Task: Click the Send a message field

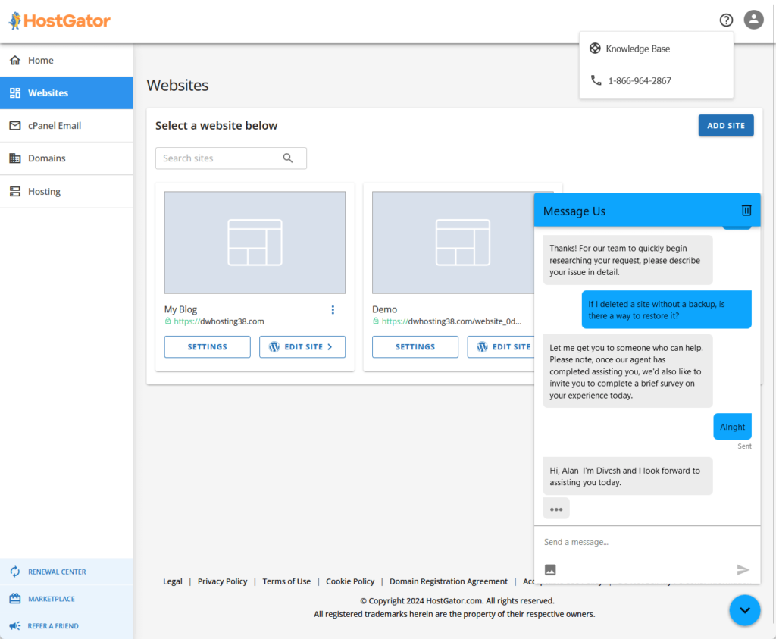Action: click(x=647, y=543)
